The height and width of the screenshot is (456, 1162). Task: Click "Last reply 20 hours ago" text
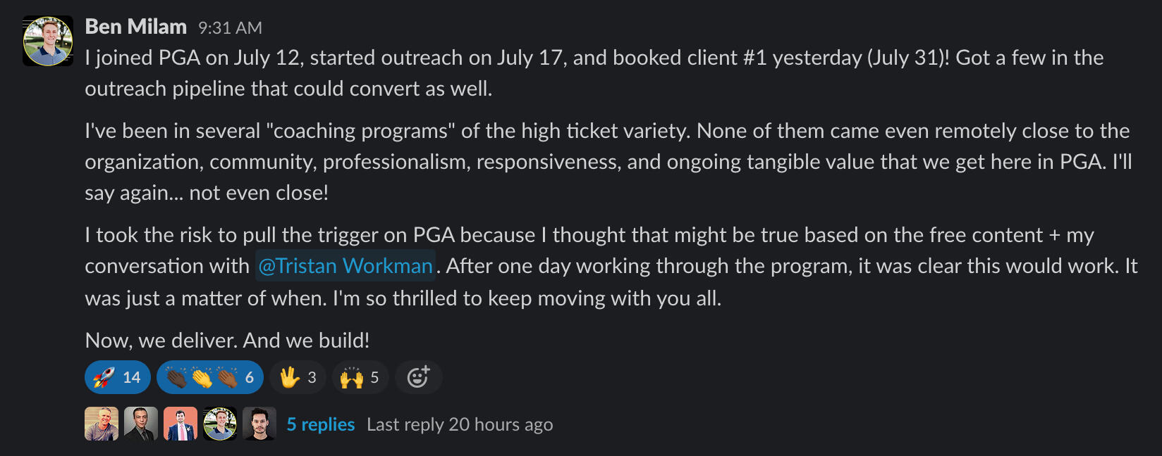(460, 424)
